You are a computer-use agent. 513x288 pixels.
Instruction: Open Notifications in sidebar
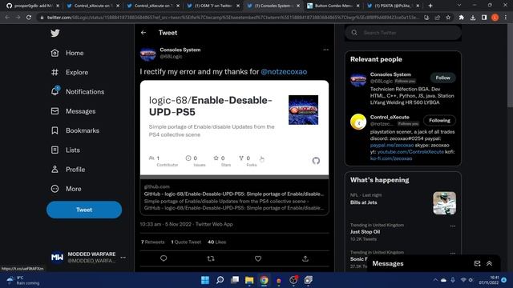pos(78,92)
